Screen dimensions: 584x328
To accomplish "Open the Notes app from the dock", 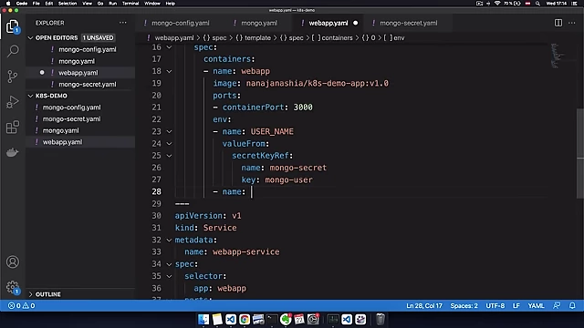I will (217, 319).
